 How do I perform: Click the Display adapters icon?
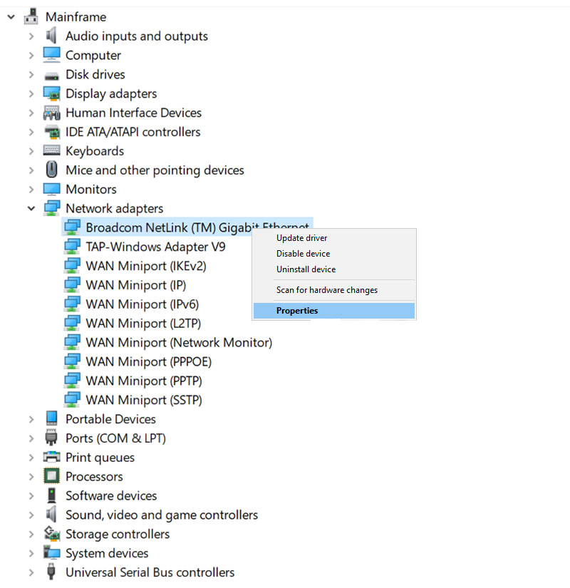[x=51, y=94]
